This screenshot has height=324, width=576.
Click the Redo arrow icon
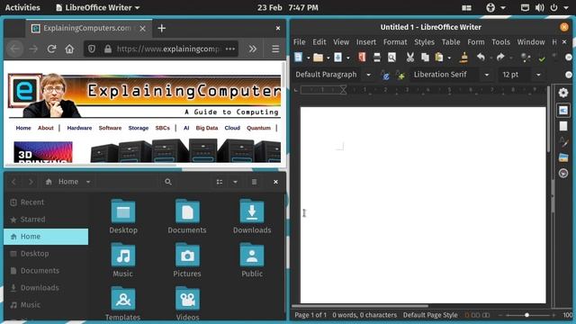click(x=500, y=58)
